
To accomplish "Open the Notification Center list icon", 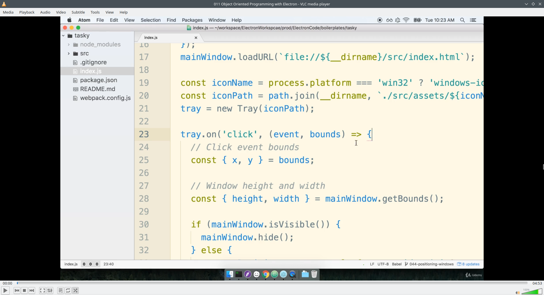I will coord(473,20).
